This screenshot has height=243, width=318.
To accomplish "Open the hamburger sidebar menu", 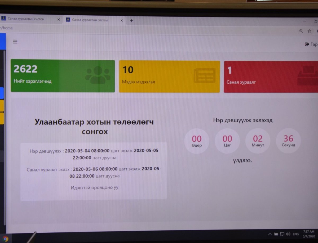I will (x=15, y=42).
